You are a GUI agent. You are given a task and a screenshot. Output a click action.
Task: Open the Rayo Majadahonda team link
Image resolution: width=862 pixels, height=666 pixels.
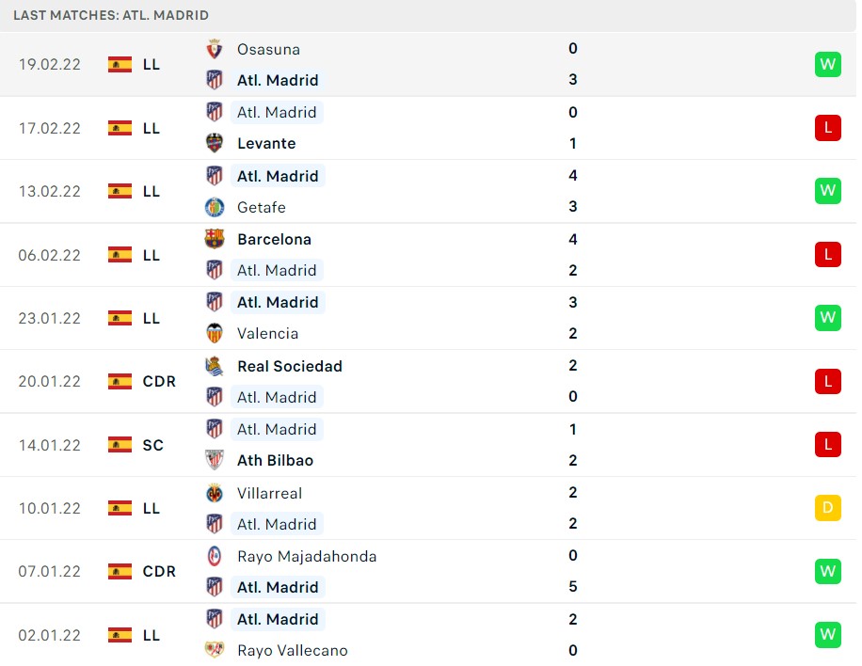307,557
